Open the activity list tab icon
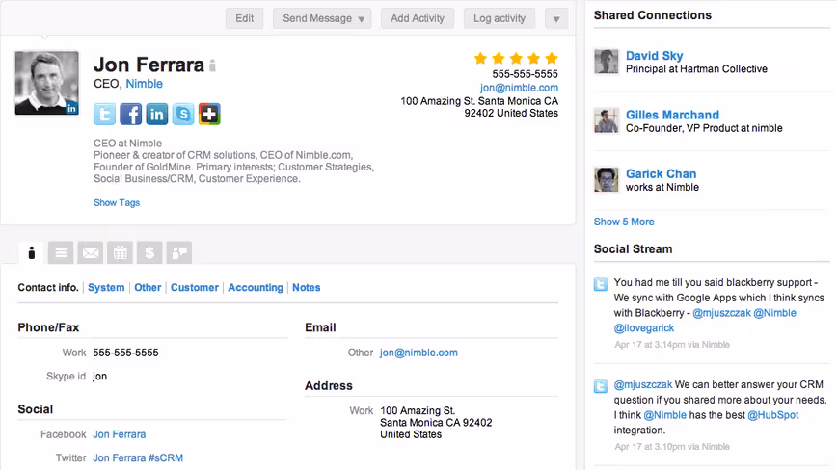837x470 pixels. (x=61, y=252)
